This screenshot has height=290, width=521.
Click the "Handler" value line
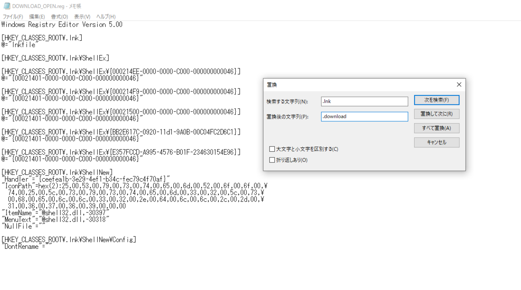coord(86,179)
